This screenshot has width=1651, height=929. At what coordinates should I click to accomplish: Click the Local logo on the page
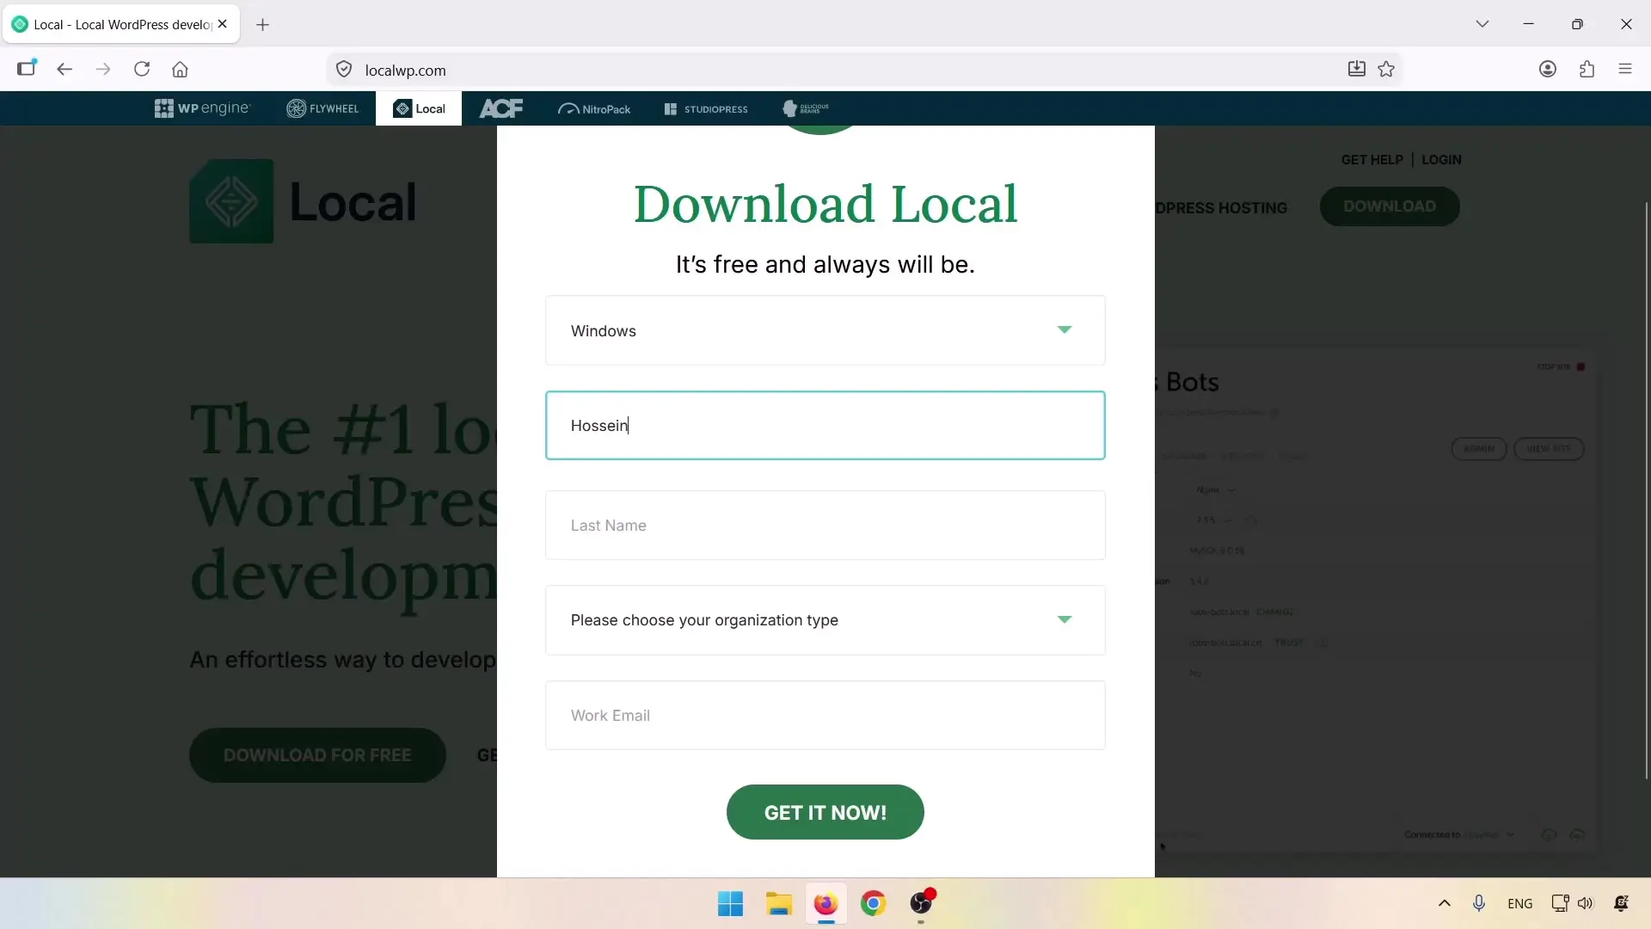303,201
